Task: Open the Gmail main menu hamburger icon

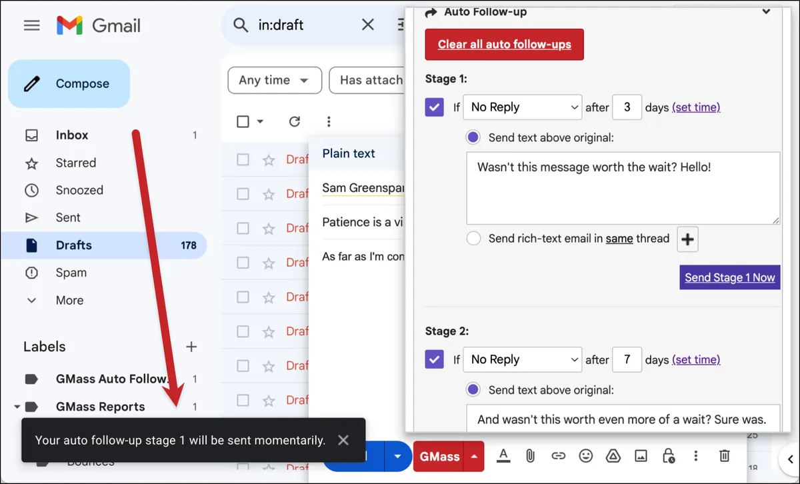Action: point(31,25)
